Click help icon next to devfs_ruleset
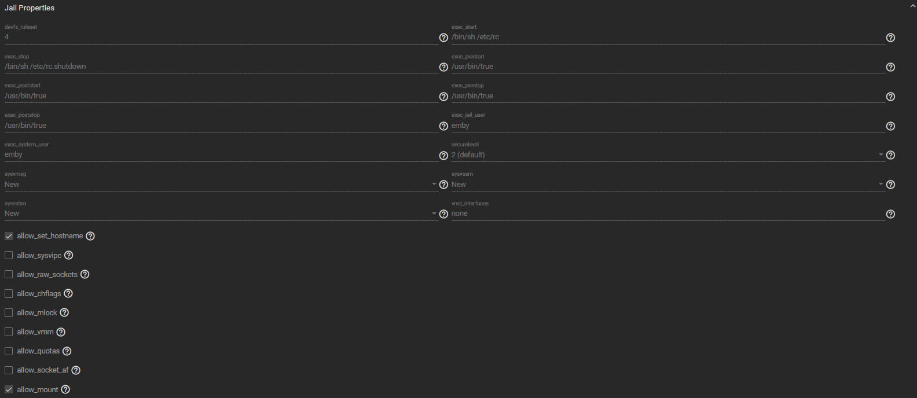Viewport: 917px width, 398px height. tap(443, 38)
